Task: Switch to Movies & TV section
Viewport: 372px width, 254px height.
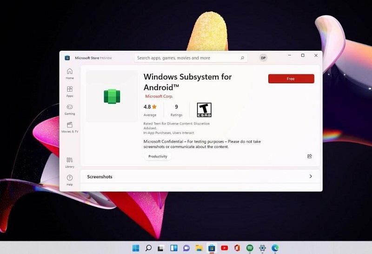Action: (x=69, y=127)
